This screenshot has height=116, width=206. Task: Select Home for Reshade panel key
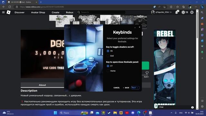coord(108,71)
